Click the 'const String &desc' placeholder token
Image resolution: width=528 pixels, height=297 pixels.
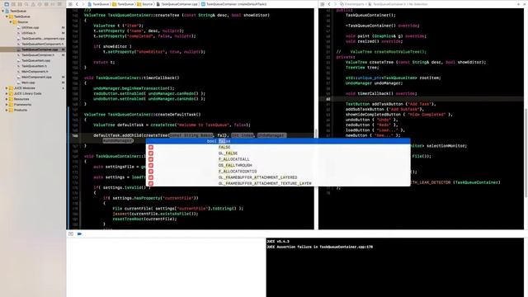tap(191, 135)
